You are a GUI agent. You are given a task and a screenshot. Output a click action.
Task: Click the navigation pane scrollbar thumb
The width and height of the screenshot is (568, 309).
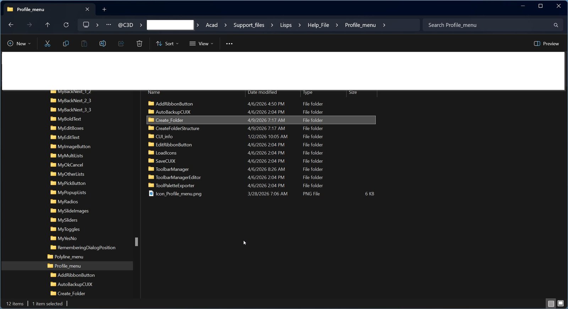click(x=136, y=242)
